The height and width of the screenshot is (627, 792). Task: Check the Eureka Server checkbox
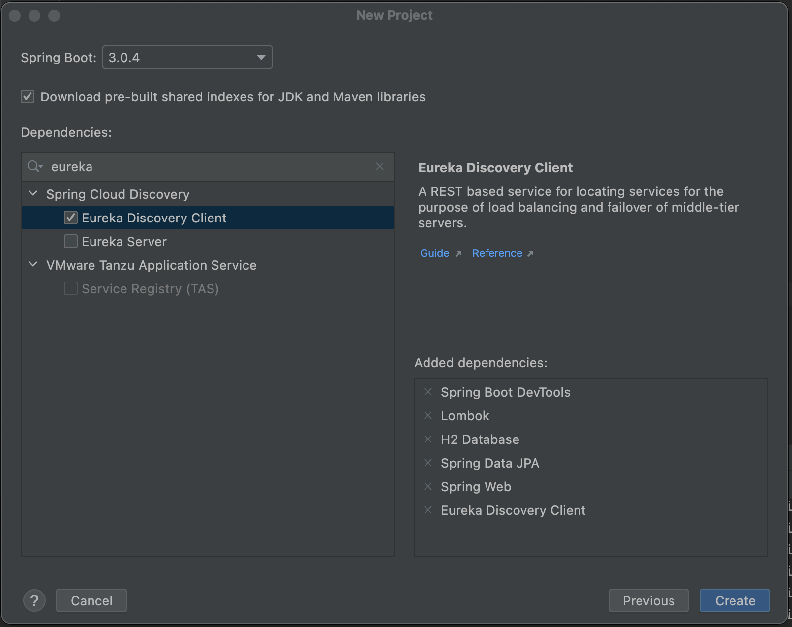point(71,241)
